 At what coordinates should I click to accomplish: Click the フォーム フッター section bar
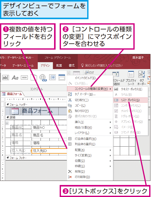click(x=36, y=158)
